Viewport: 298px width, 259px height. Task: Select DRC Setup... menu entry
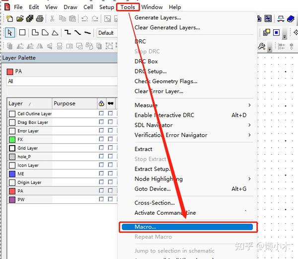pyautogui.click(x=150, y=71)
